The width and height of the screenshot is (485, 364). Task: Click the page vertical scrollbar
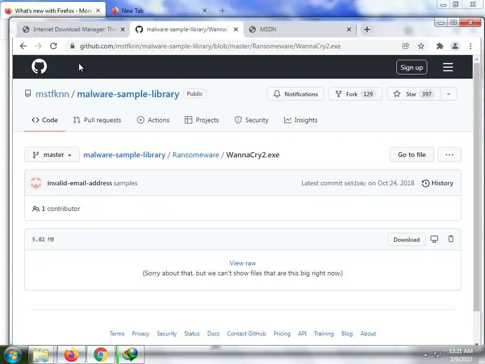point(476,186)
